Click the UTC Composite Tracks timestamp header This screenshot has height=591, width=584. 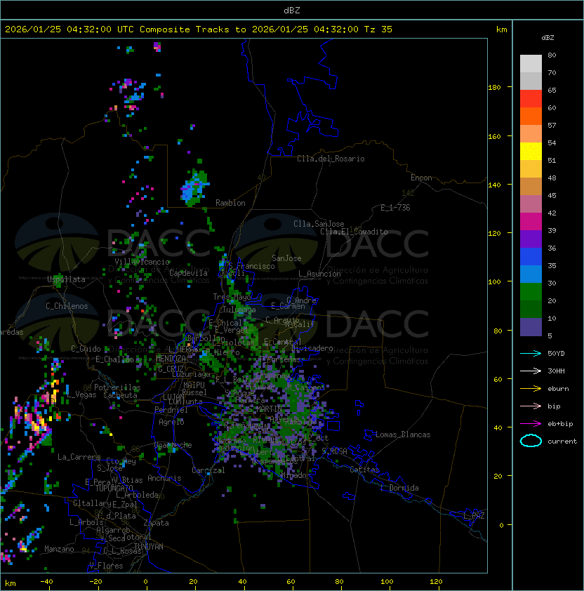[x=199, y=29]
